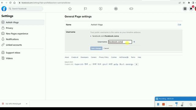Stop the screen recording
The height and width of the screenshot is (110, 196).
[x=163, y=104]
